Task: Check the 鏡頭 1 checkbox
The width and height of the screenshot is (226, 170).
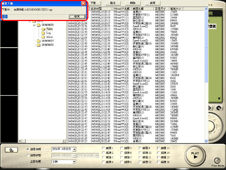Action: tap(103, 148)
